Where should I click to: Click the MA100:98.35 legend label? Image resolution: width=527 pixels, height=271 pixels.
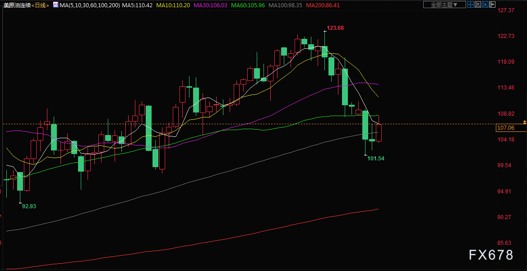[286, 5]
